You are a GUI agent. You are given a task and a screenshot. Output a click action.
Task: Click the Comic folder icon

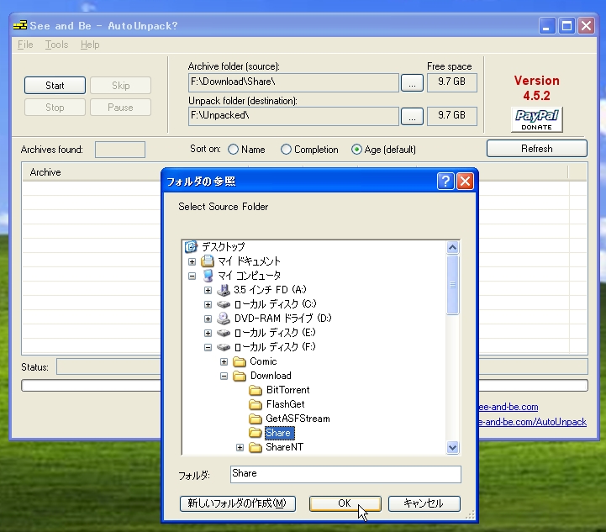[240, 361]
